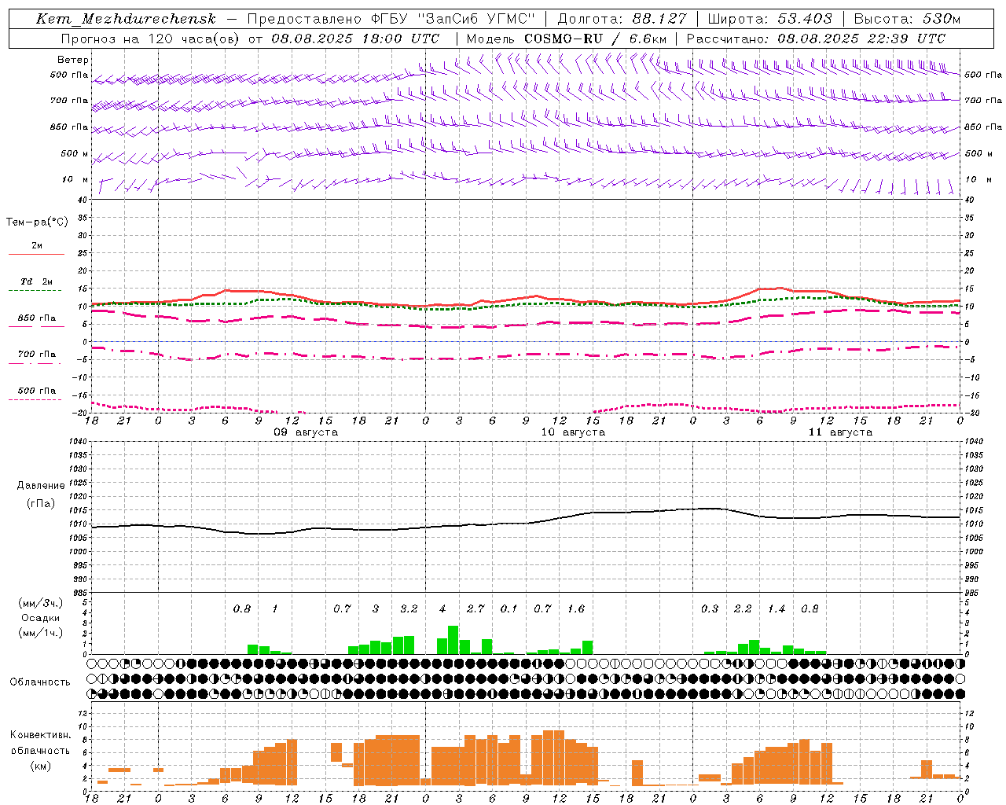Click the Ветер panel label
1006x805 pixels.
tap(73, 60)
